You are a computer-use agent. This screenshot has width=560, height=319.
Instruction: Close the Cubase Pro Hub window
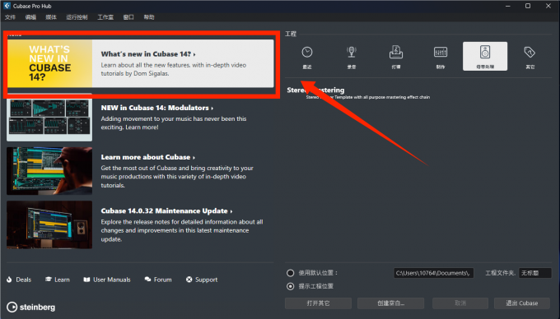548,6
